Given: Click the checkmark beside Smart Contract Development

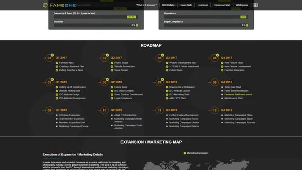Looking at the screenshot, I should pyautogui.click(x=112, y=94).
